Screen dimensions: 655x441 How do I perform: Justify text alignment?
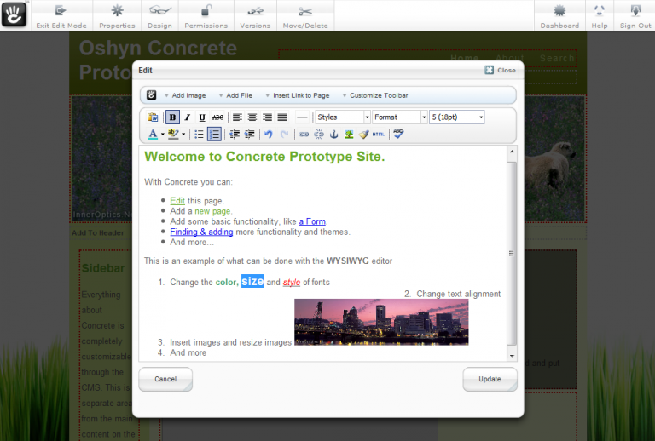pyautogui.click(x=282, y=117)
